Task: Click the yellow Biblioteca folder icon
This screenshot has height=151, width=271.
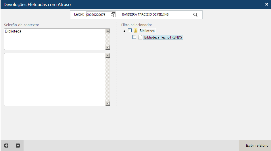Action: tap(135, 31)
